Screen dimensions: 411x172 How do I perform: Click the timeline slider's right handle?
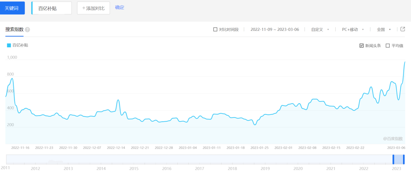tap(404, 159)
